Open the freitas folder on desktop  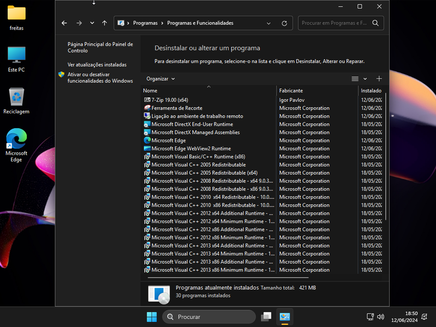pyautogui.click(x=16, y=17)
